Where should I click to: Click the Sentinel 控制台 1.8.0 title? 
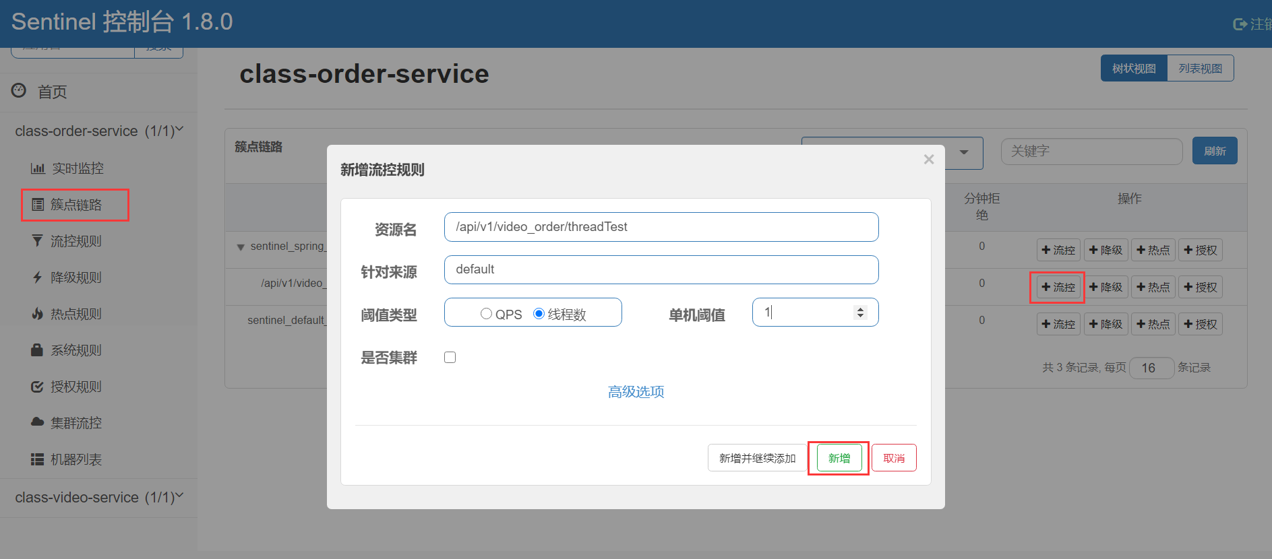click(x=122, y=22)
